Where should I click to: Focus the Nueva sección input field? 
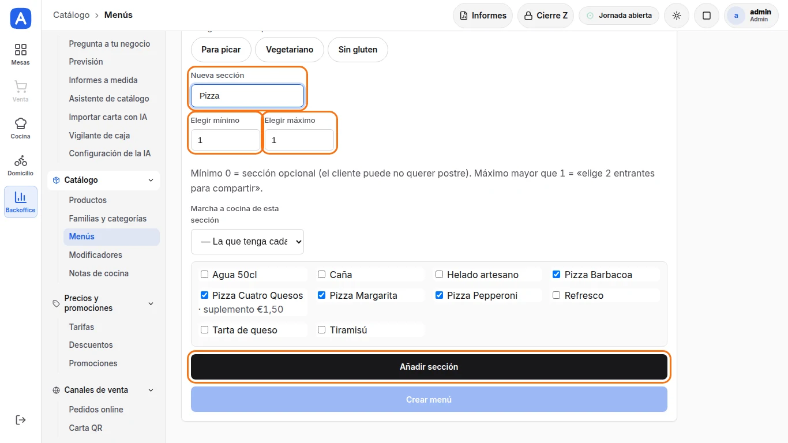(x=247, y=96)
